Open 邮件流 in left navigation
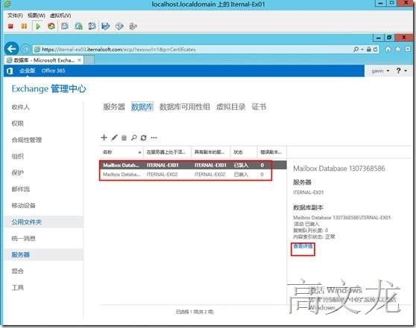The width and height of the screenshot is (416, 328). [21, 189]
